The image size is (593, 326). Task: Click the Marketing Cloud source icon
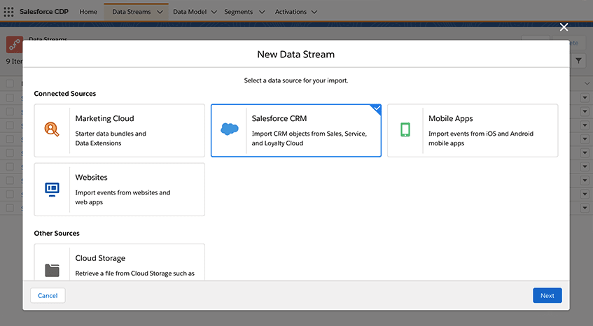click(52, 129)
